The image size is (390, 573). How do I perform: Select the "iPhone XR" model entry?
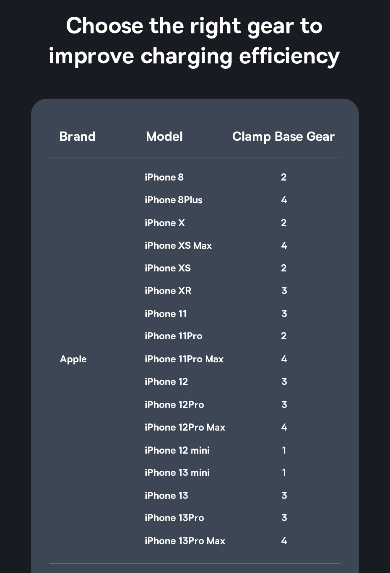point(168,291)
